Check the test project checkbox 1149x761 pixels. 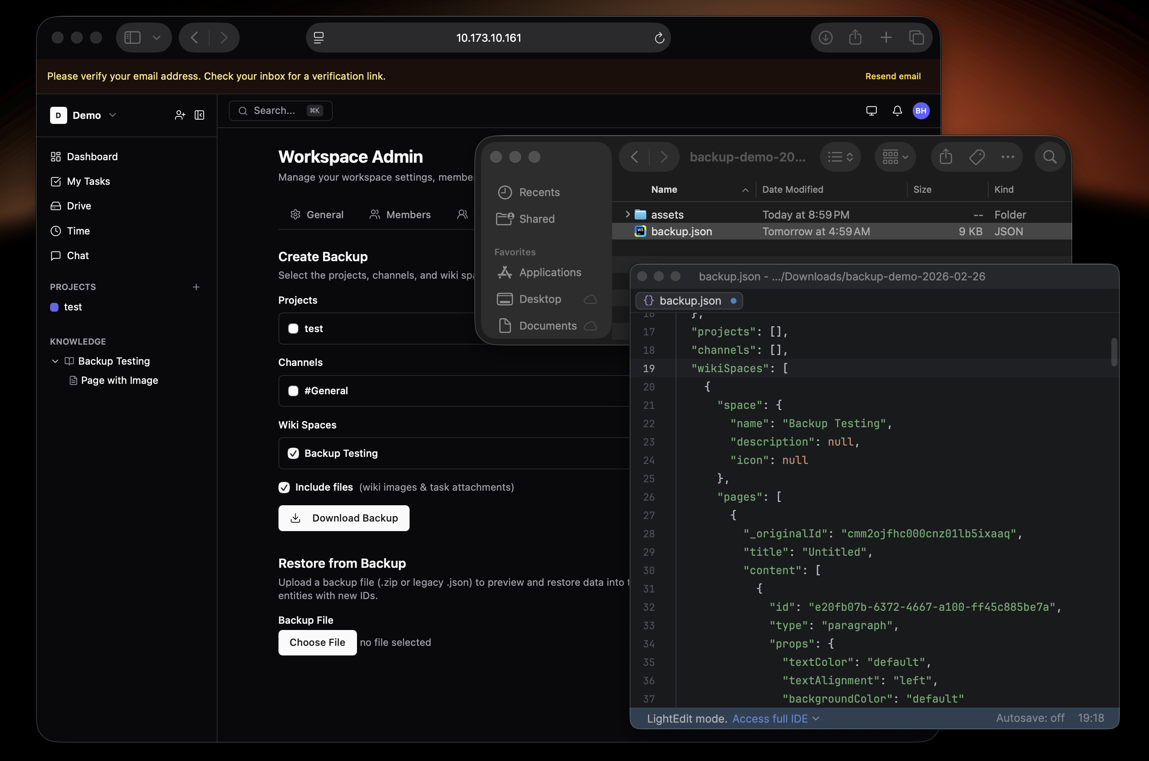[x=294, y=329]
